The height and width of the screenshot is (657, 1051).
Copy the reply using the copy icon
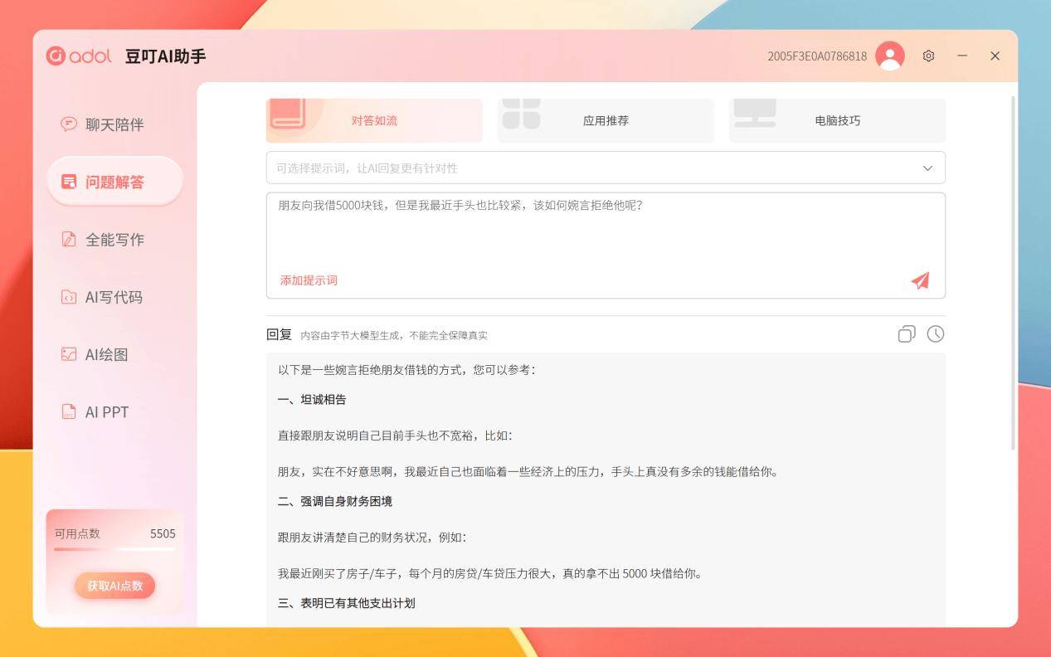click(906, 333)
